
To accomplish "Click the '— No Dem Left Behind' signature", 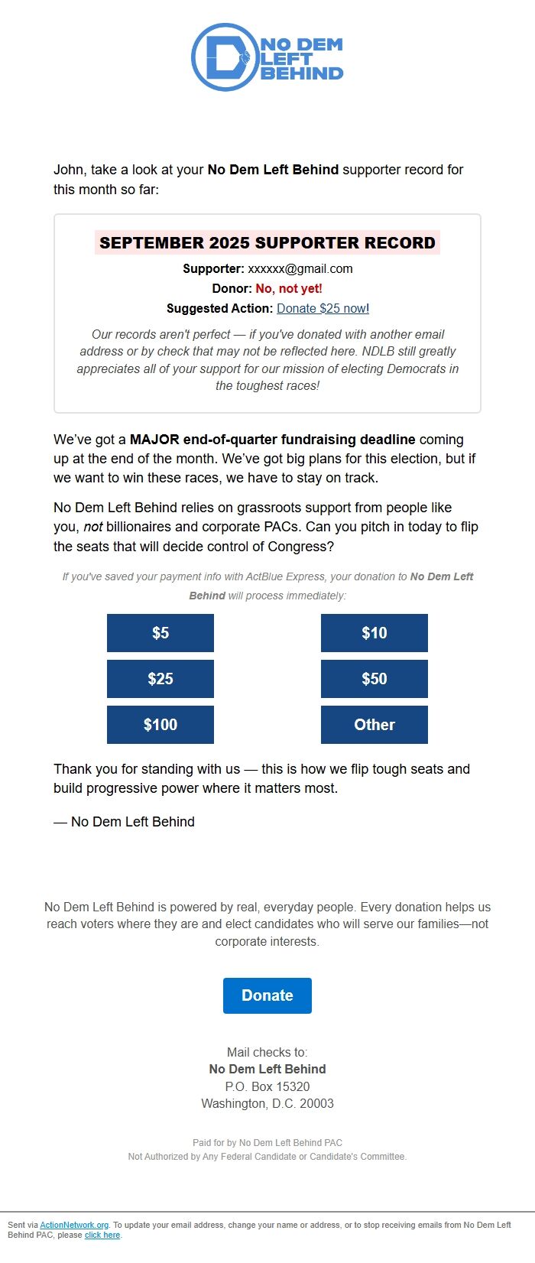I will 125,822.
